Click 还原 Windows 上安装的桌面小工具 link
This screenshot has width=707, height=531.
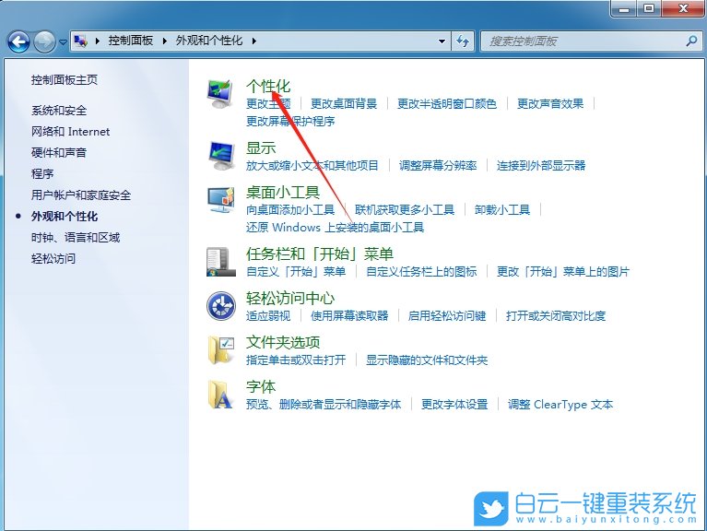click(x=335, y=227)
